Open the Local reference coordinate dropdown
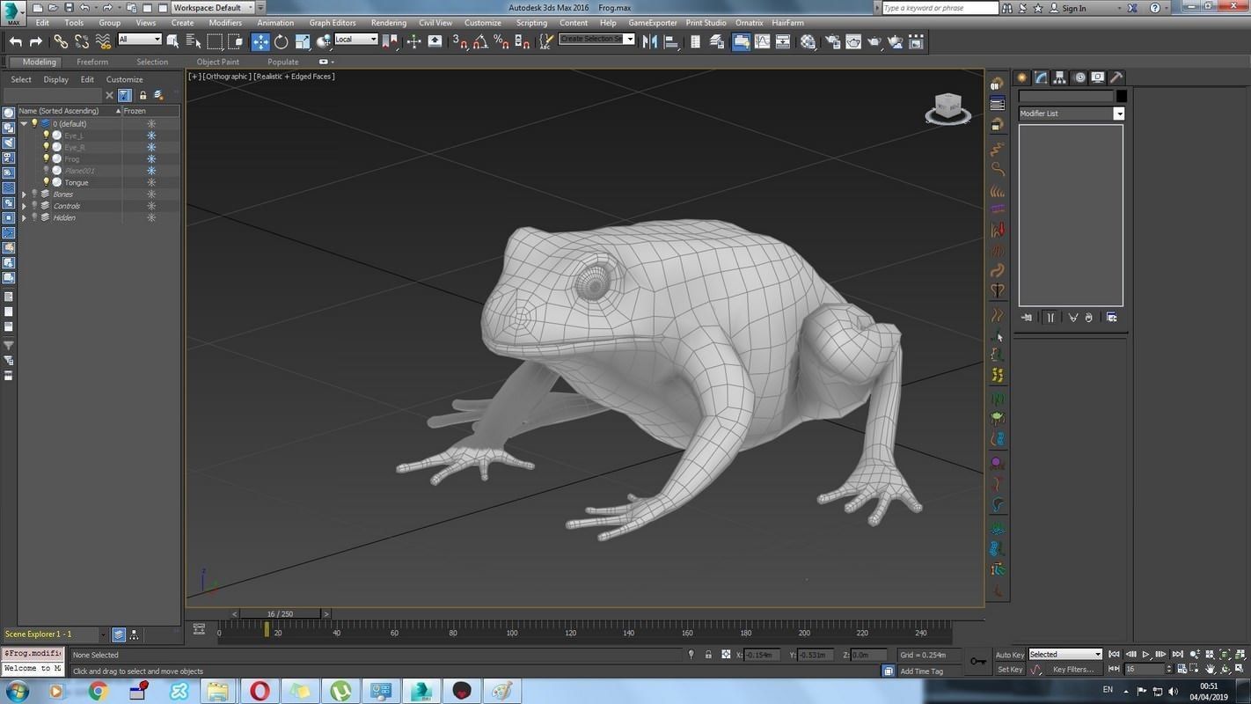1251x704 pixels. (356, 40)
